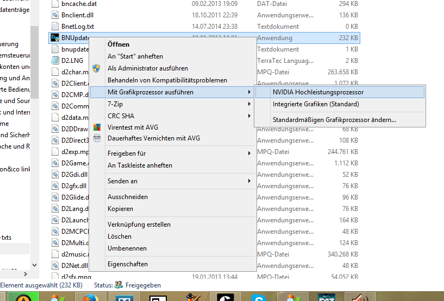Expand the Freigeben für submenu arrow
Viewport: 444px width, 301px height.
249,153
